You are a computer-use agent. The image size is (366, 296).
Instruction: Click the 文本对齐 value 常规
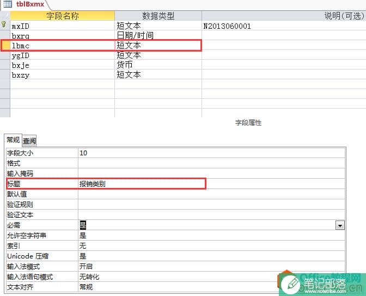coord(211,287)
